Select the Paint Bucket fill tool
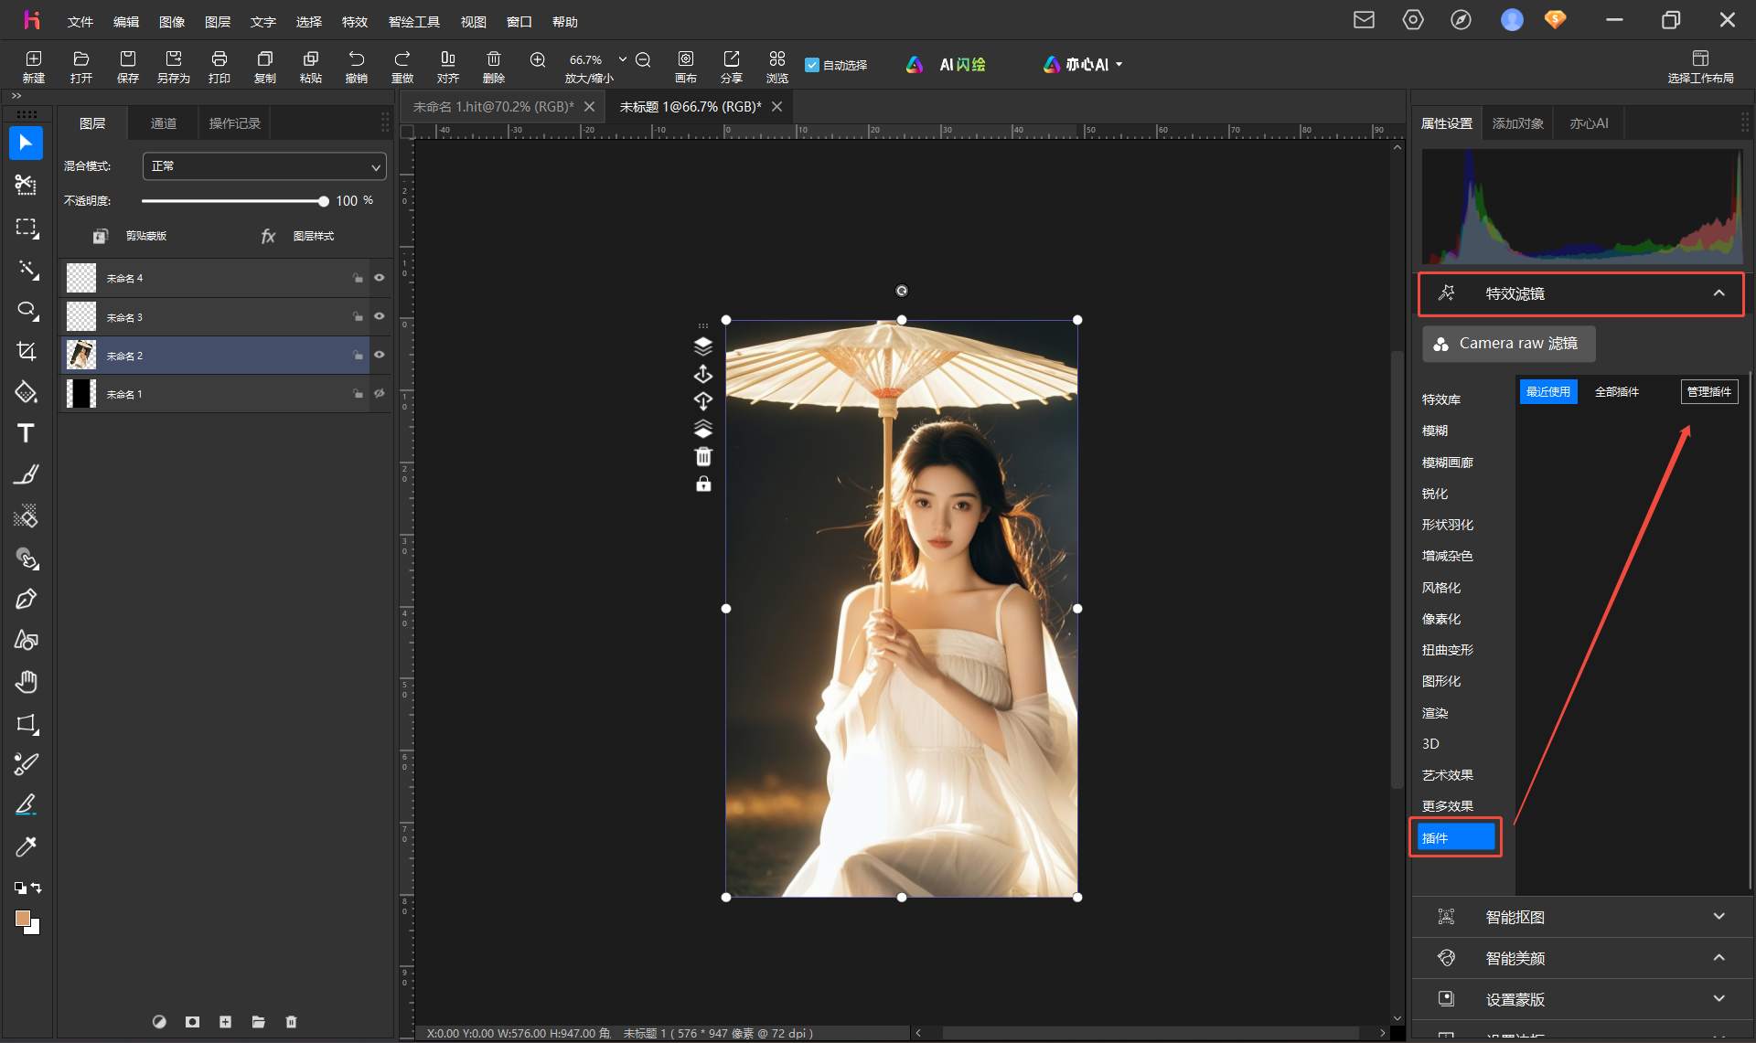 (x=26, y=392)
